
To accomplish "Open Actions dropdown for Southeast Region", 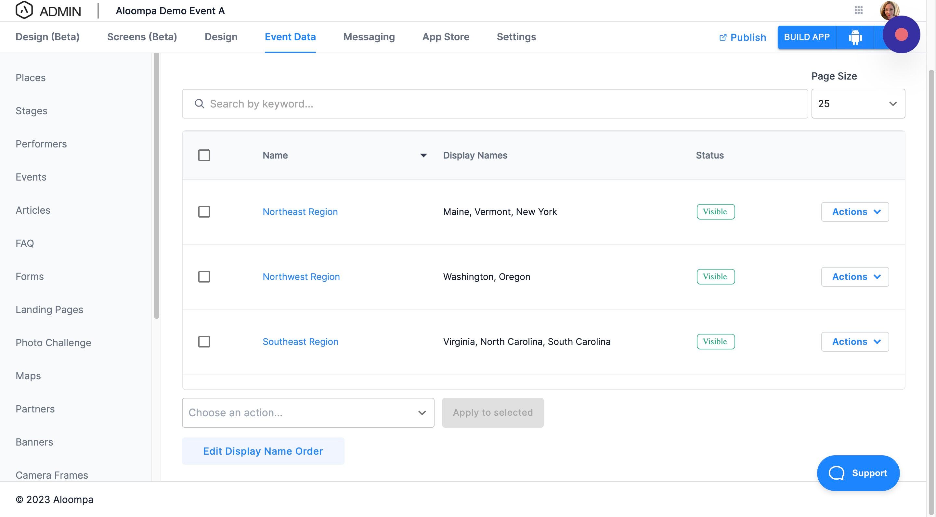I will [x=855, y=342].
